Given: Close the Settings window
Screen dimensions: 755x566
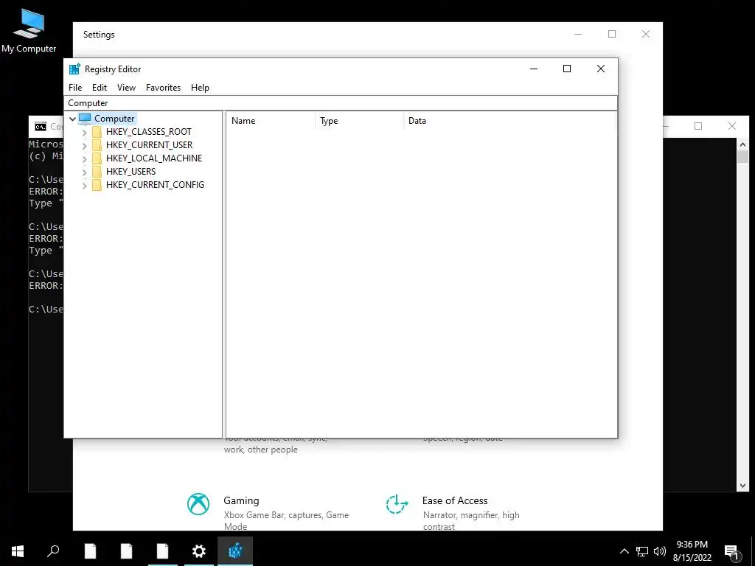Looking at the screenshot, I should pos(646,34).
